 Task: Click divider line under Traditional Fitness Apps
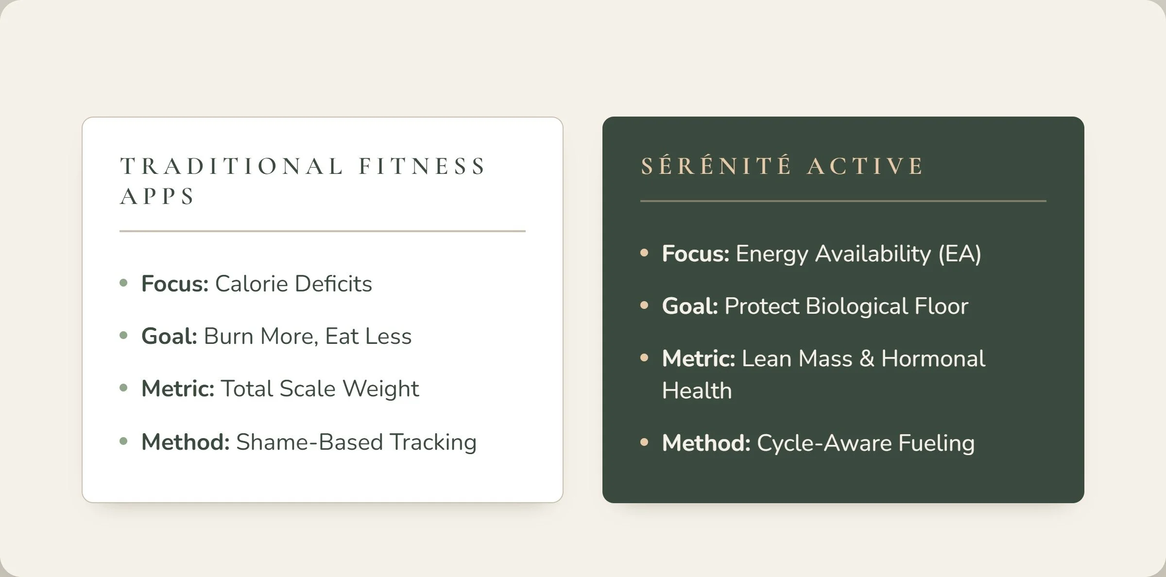click(x=323, y=231)
